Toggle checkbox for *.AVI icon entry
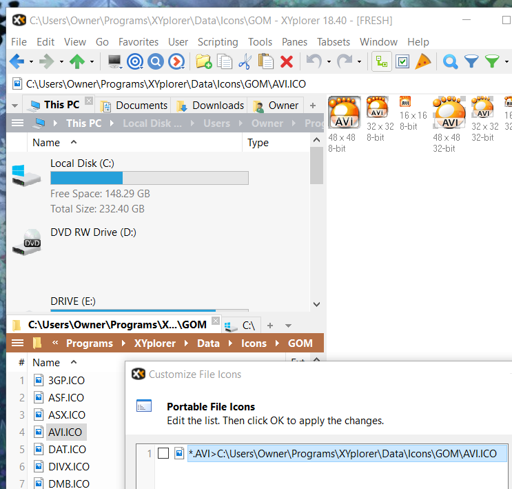The width and height of the screenshot is (512, 489). pos(163,453)
